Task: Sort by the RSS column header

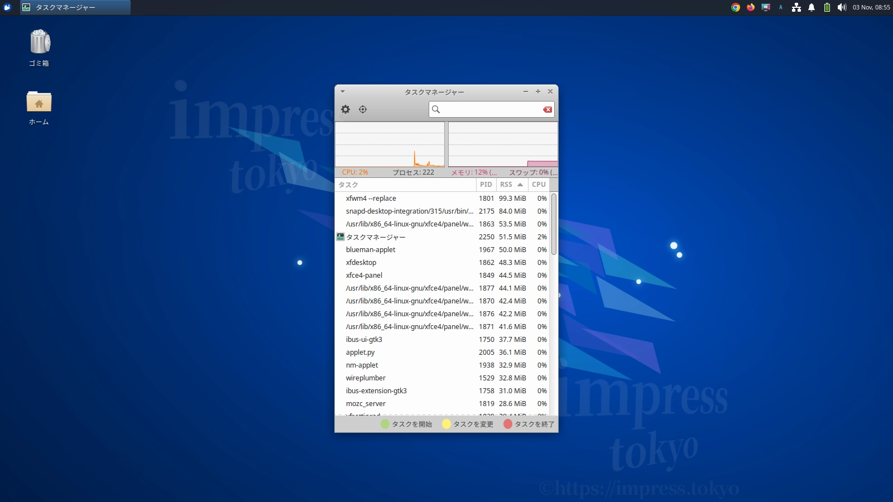Action: [512, 185]
